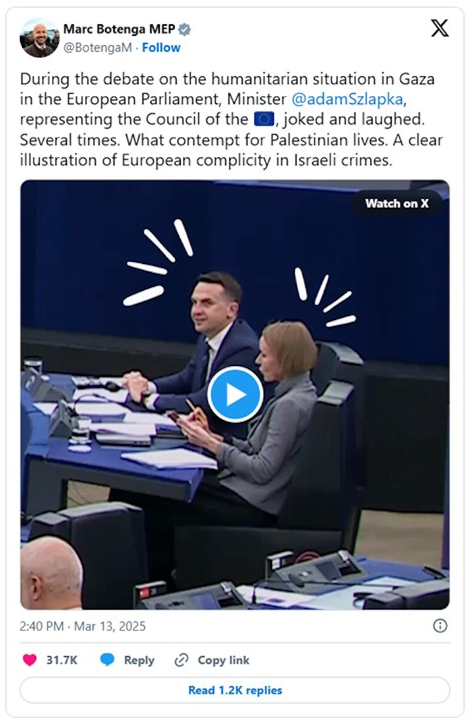The image size is (472, 721).
Task: Like the tweet with heart icon
Action: [30, 660]
